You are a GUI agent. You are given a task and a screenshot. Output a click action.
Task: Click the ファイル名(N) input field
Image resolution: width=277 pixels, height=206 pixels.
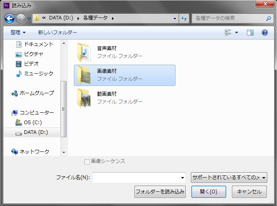[x=139, y=178]
